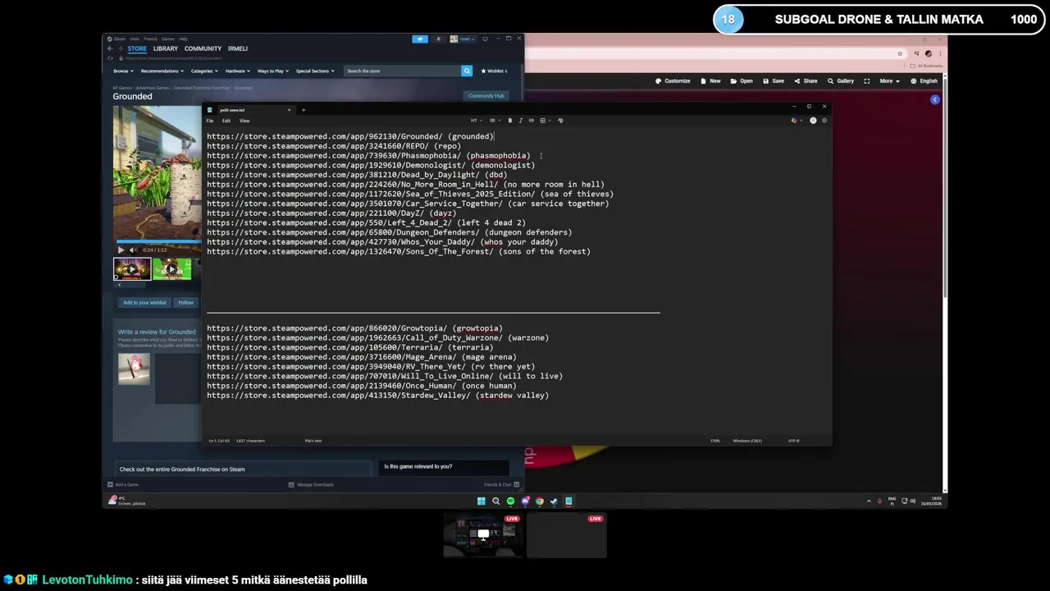Click Save in browser app toolbar
Screen dimensions: 1050x591
773,81
